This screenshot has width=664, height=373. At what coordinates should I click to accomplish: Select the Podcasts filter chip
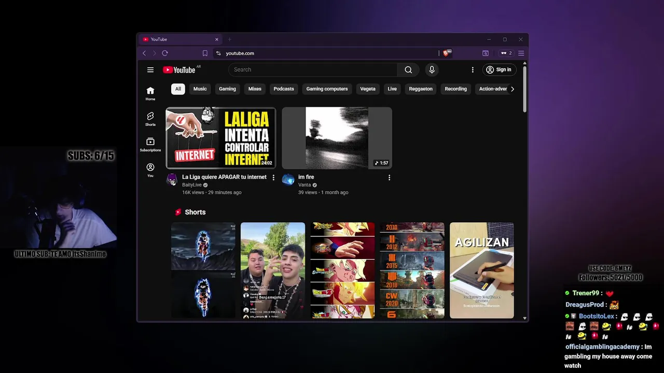point(284,89)
